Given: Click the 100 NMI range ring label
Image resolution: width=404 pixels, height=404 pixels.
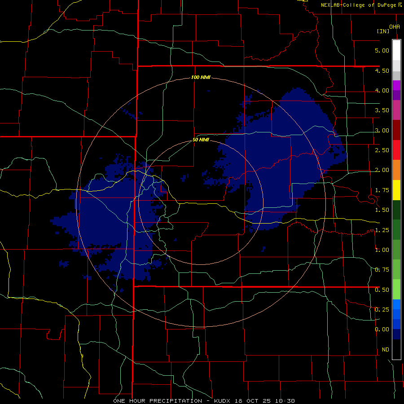Looking at the screenshot, I should 201,77.
